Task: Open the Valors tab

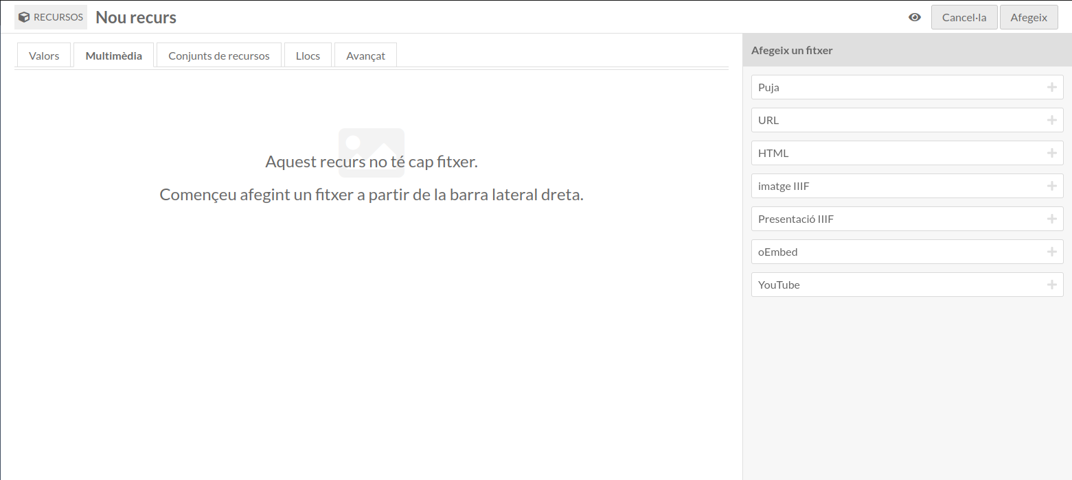Action: pyautogui.click(x=44, y=56)
